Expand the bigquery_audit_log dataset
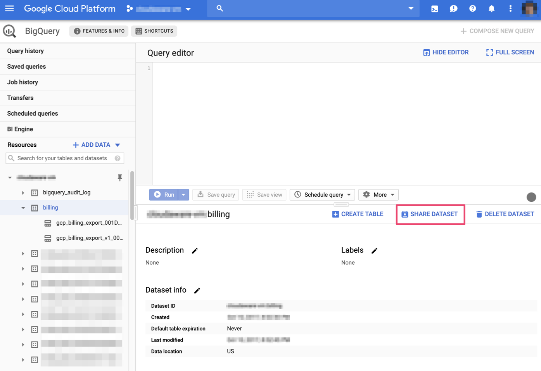Image resolution: width=541 pixels, height=371 pixels. (x=23, y=193)
